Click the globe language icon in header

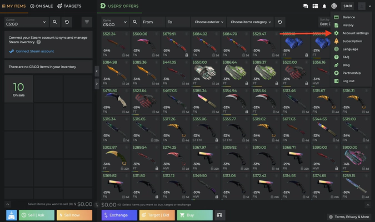point(334,6)
